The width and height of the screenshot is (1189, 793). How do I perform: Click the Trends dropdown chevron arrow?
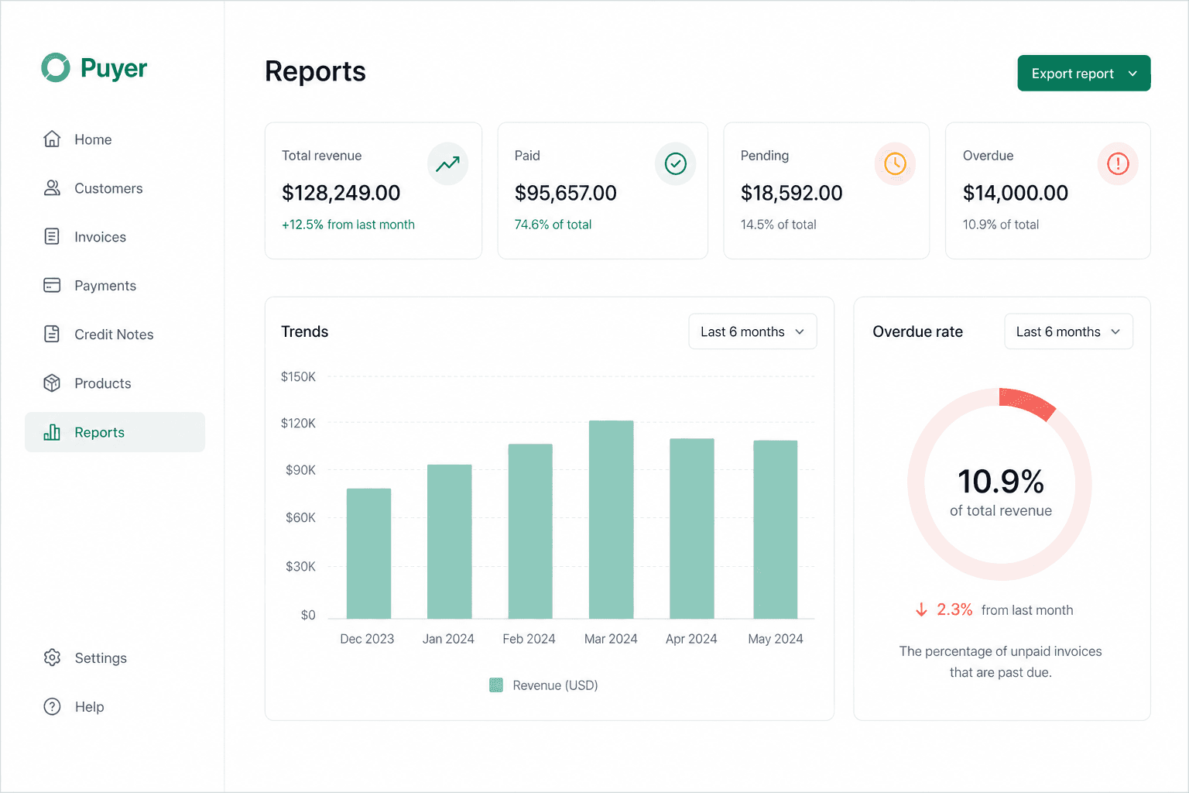(x=800, y=331)
